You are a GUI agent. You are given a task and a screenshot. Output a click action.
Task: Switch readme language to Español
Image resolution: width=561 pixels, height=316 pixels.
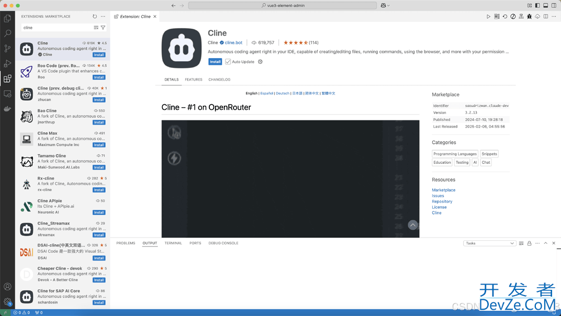[x=266, y=94]
